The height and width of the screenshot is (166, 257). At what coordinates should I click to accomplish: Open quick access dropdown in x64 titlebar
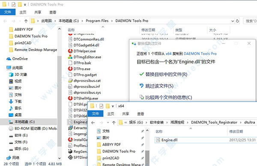point(113,106)
